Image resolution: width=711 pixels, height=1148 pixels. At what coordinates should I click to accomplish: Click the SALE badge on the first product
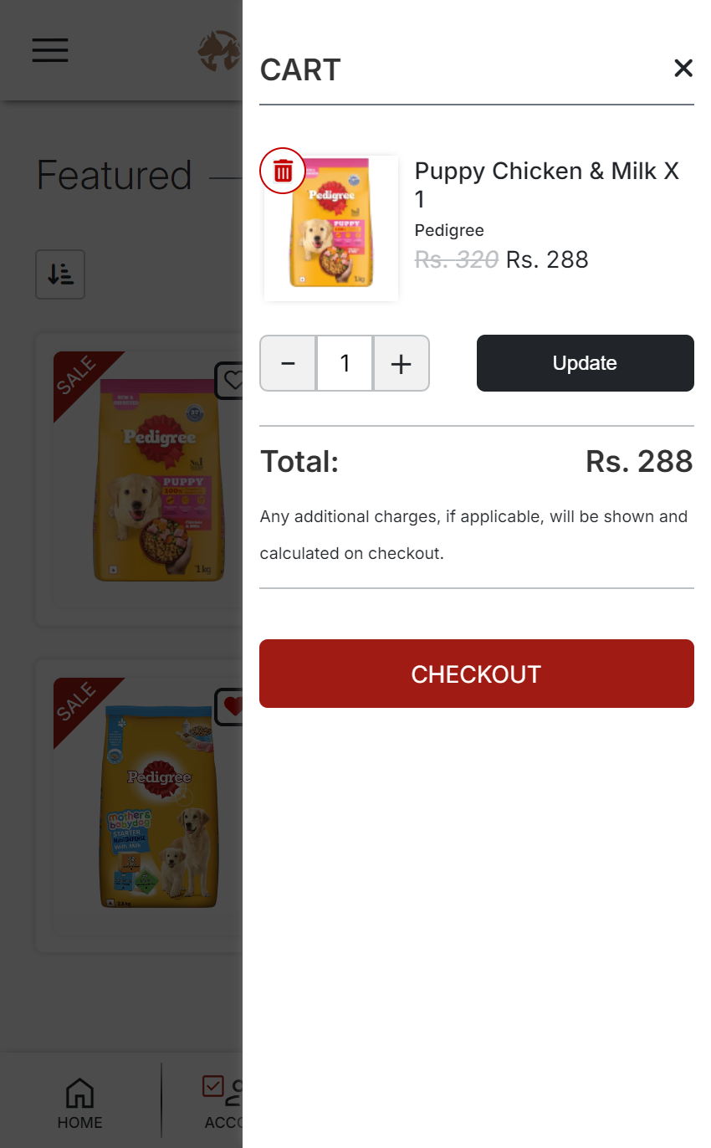pos(78,375)
